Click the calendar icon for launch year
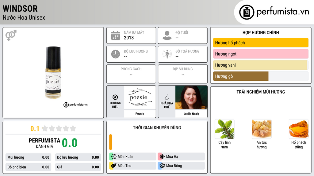Viewport: 314px width, 176px height. coord(116,35)
